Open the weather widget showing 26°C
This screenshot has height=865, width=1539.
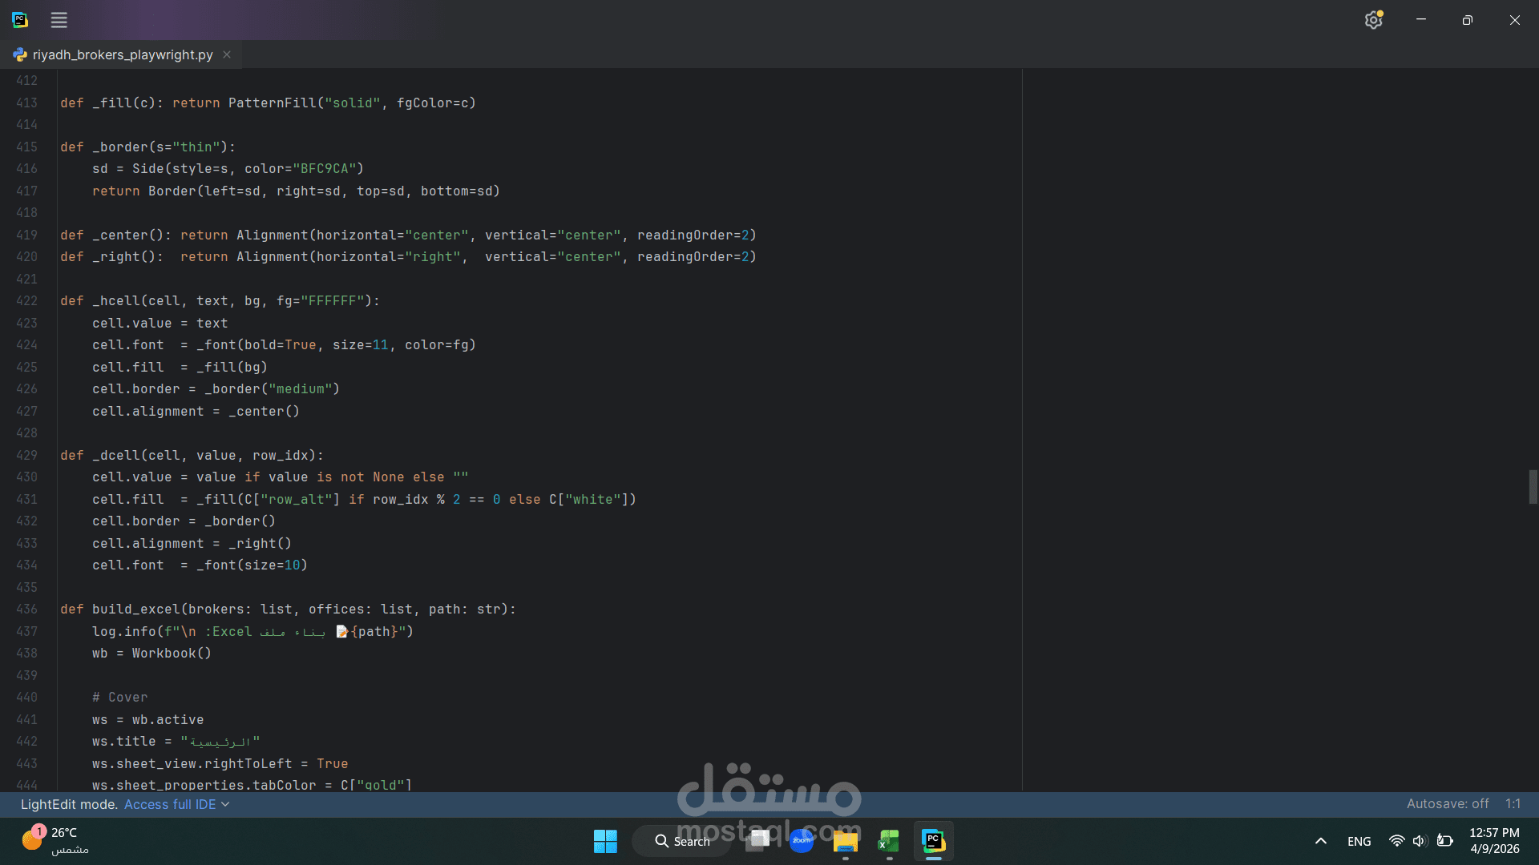point(55,840)
